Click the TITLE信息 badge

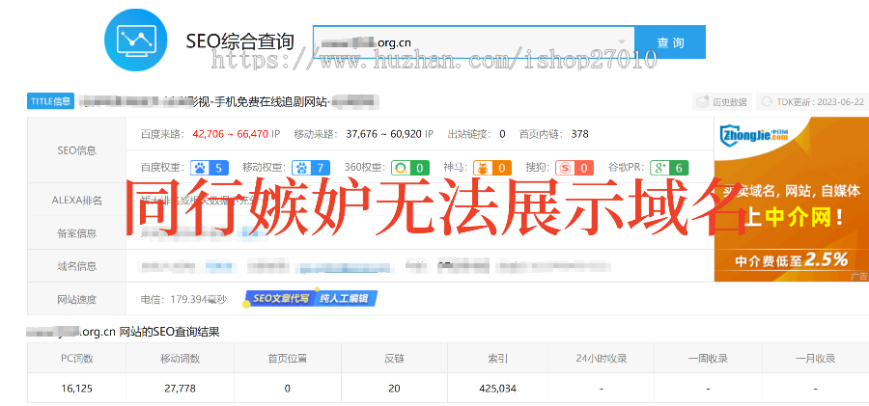50,101
